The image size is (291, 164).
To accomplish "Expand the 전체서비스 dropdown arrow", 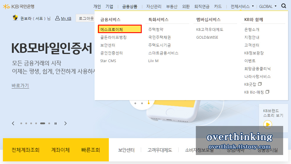I will coord(253,6).
